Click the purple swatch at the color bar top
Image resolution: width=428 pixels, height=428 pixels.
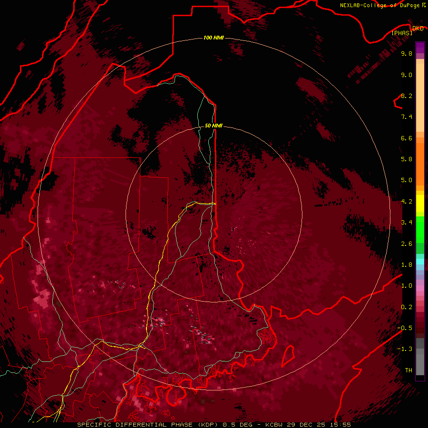[x=420, y=48]
